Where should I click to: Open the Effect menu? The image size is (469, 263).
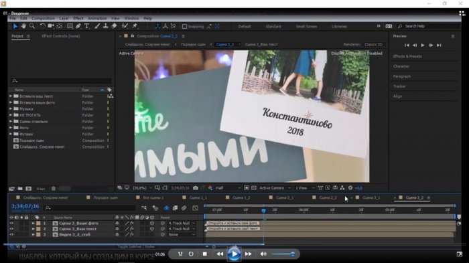click(78, 18)
